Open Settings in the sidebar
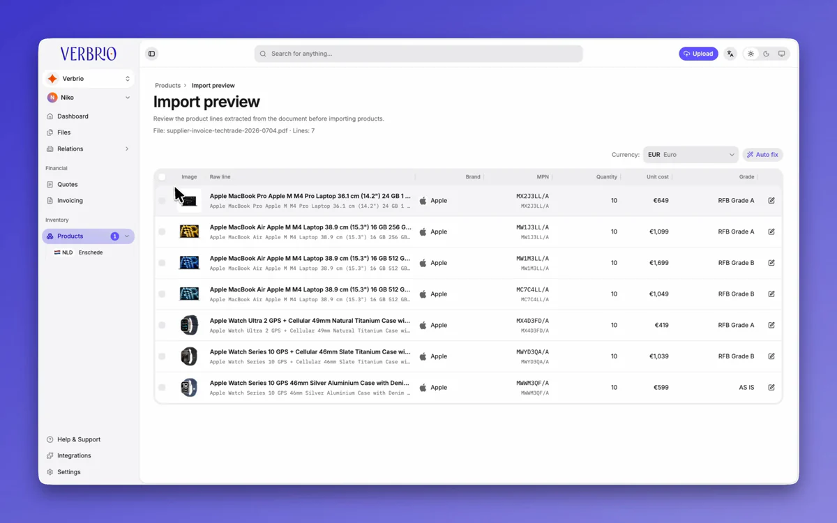The height and width of the screenshot is (523, 837). [x=68, y=472]
